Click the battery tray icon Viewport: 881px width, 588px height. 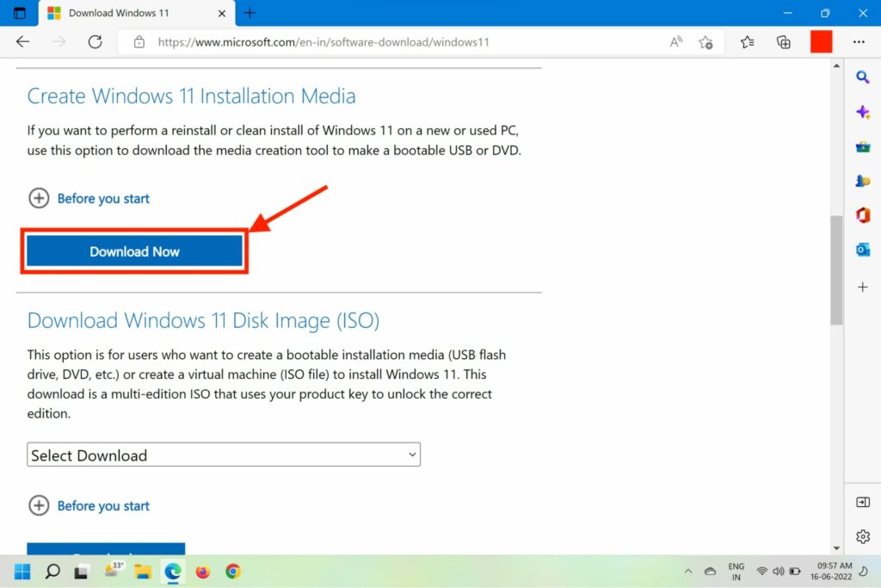coord(794,572)
